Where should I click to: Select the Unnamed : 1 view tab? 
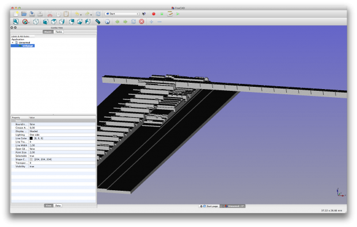[233, 206]
